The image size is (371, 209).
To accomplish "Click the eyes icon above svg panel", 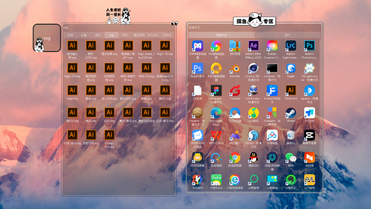I will tap(174, 24).
